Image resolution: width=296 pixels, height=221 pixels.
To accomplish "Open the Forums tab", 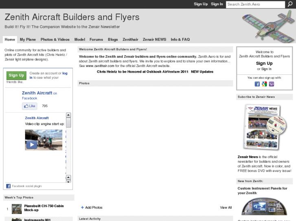I will tap(96, 39).
